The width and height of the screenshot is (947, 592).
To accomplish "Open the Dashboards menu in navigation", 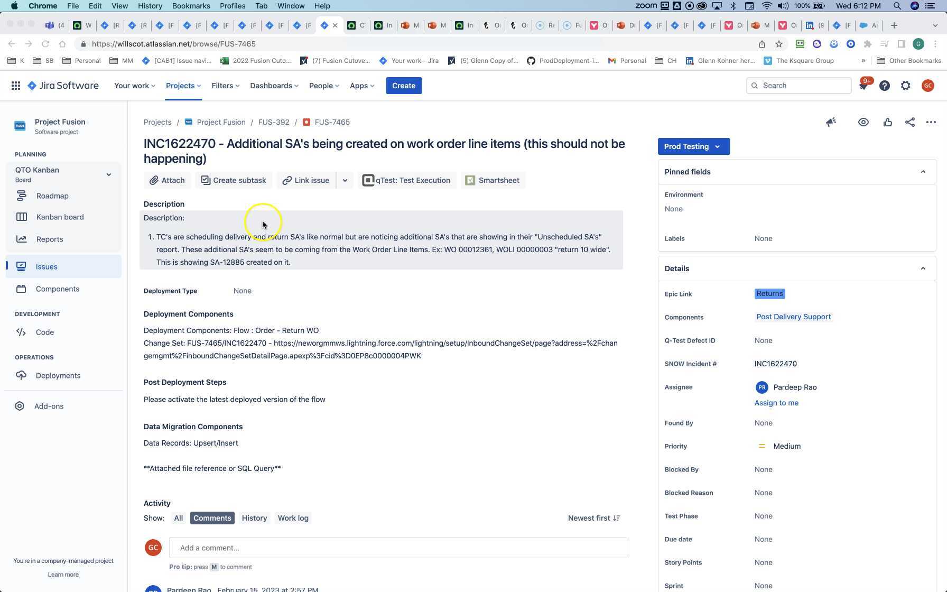I will (x=274, y=86).
